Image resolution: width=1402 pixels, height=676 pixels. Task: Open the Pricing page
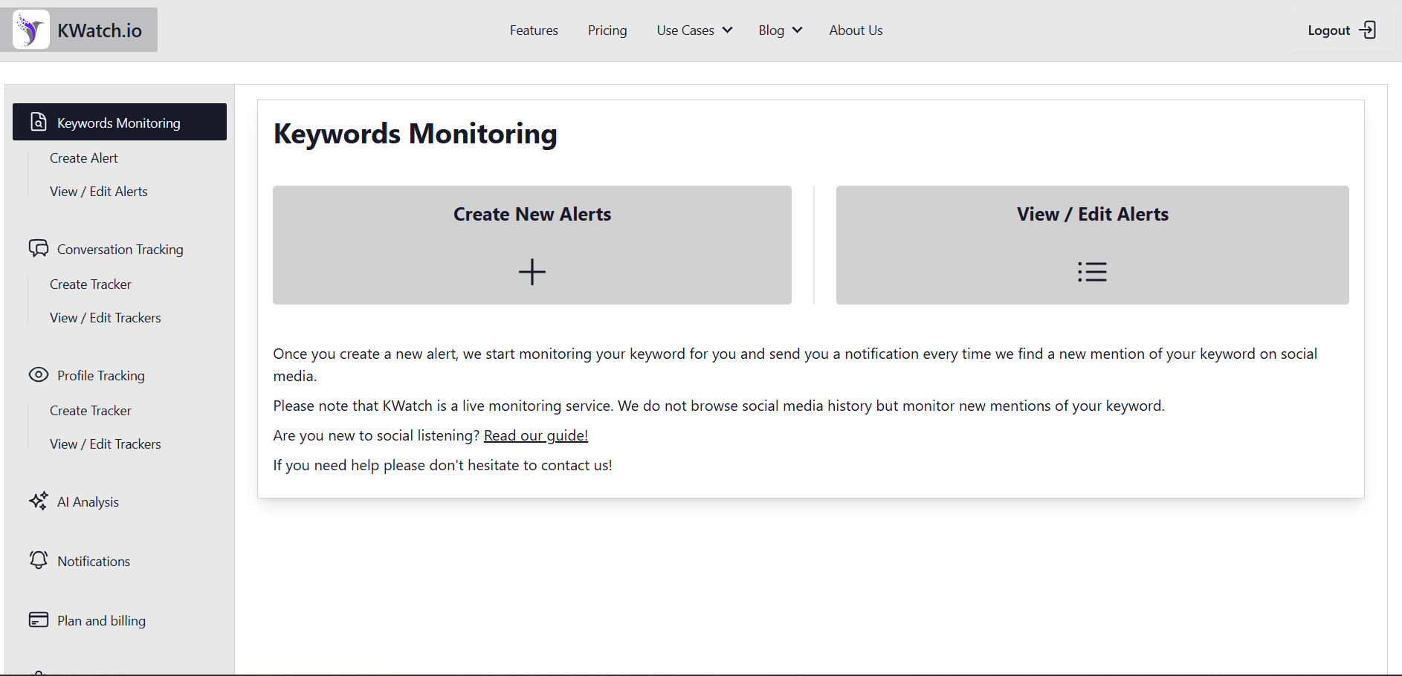coord(607,30)
